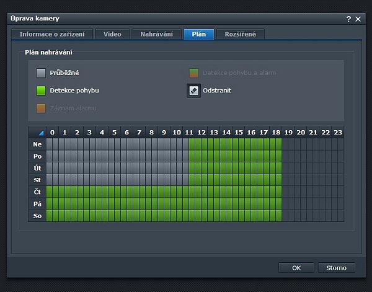Click the Průběžné label text

pyautogui.click(x=64, y=73)
